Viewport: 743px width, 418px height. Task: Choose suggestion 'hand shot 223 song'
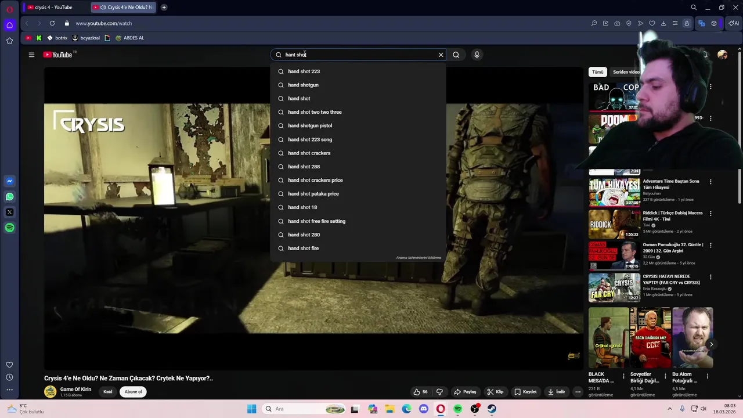pyautogui.click(x=358, y=139)
